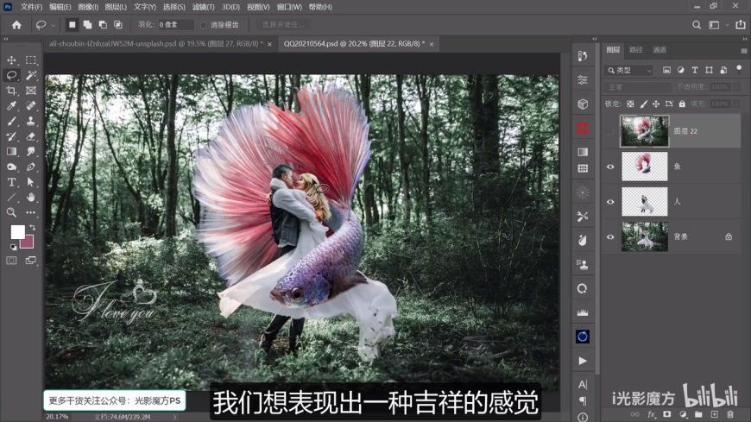Open the 图像(I) menu

point(88,7)
